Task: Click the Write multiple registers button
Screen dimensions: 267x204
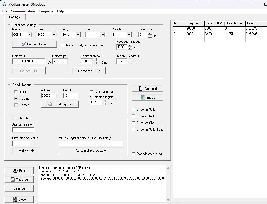Action: point(91,151)
